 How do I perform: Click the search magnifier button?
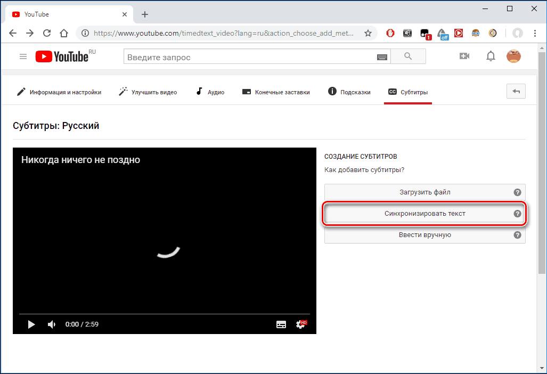coord(408,56)
